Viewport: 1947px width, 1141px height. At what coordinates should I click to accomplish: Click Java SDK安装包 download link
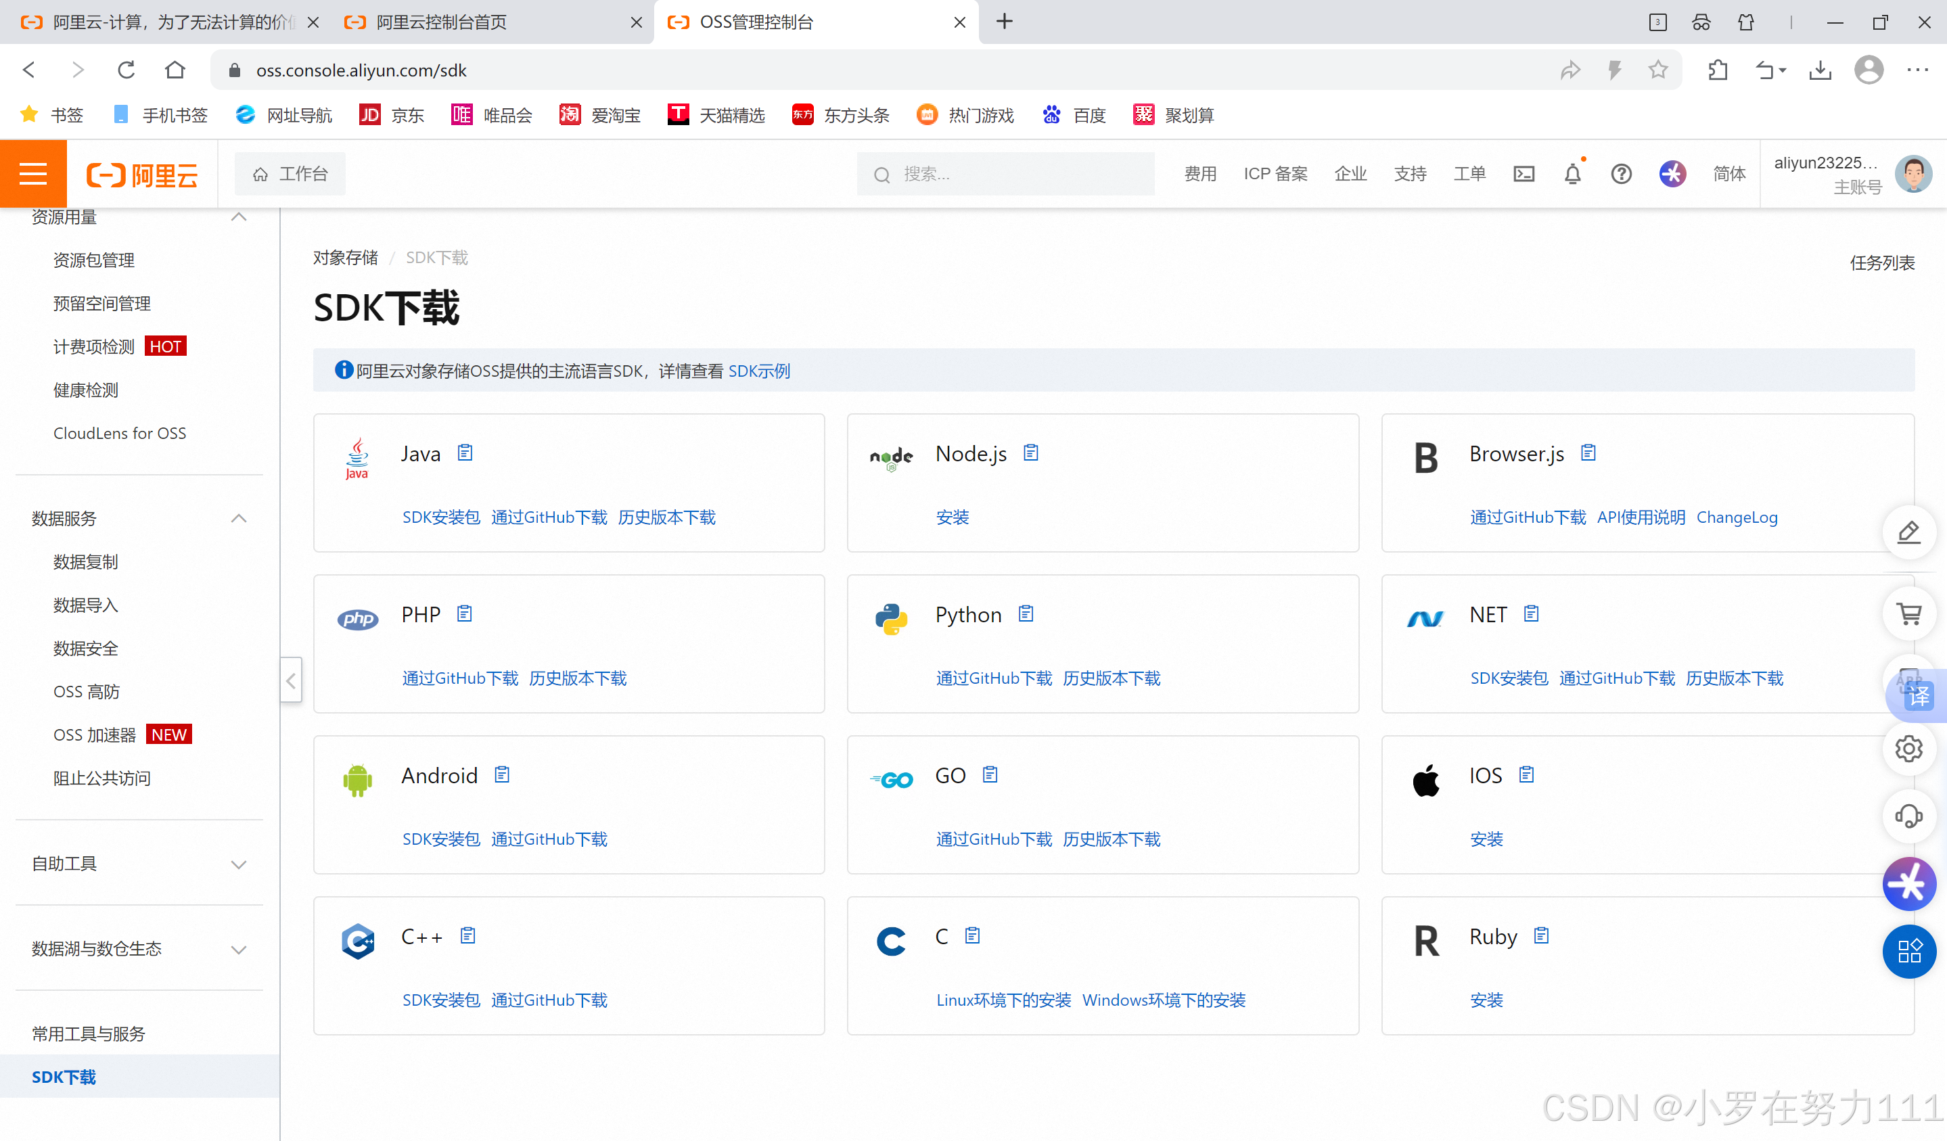[x=440, y=517]
